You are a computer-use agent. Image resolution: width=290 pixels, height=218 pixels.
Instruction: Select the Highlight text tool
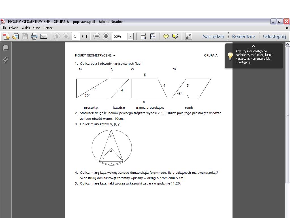(175, 36)
